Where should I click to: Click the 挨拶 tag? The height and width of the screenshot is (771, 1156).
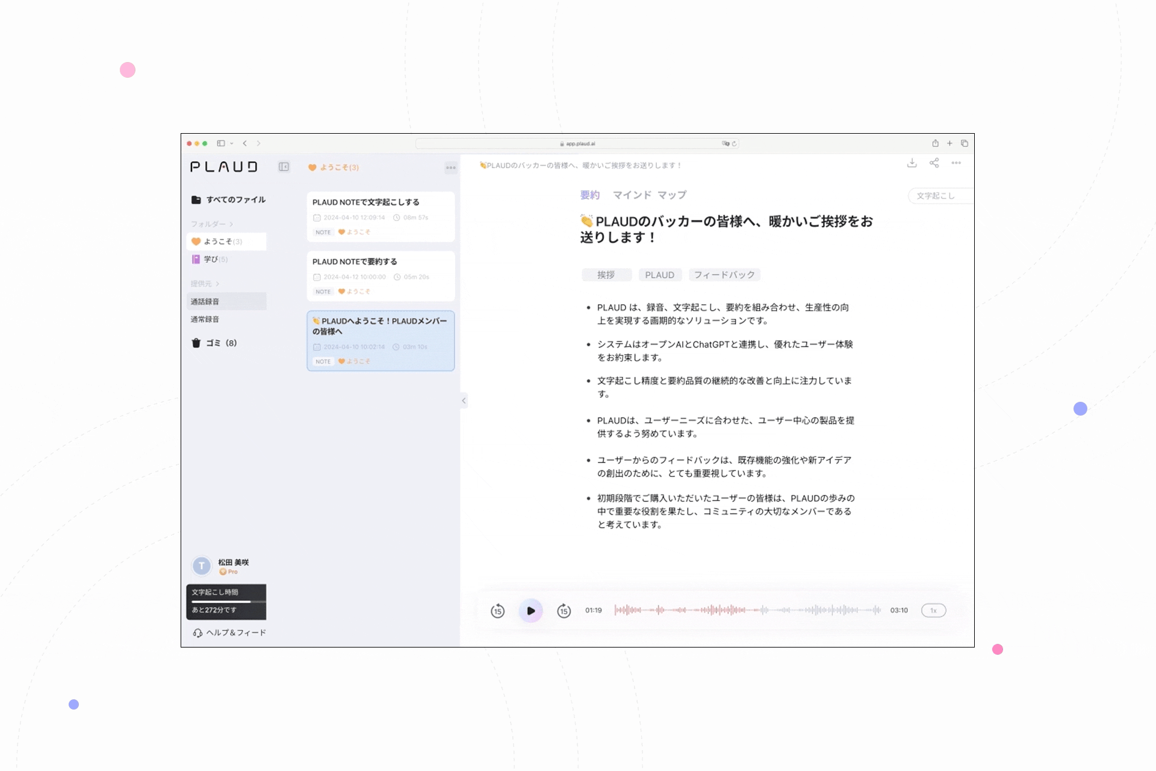pos(606,275)
